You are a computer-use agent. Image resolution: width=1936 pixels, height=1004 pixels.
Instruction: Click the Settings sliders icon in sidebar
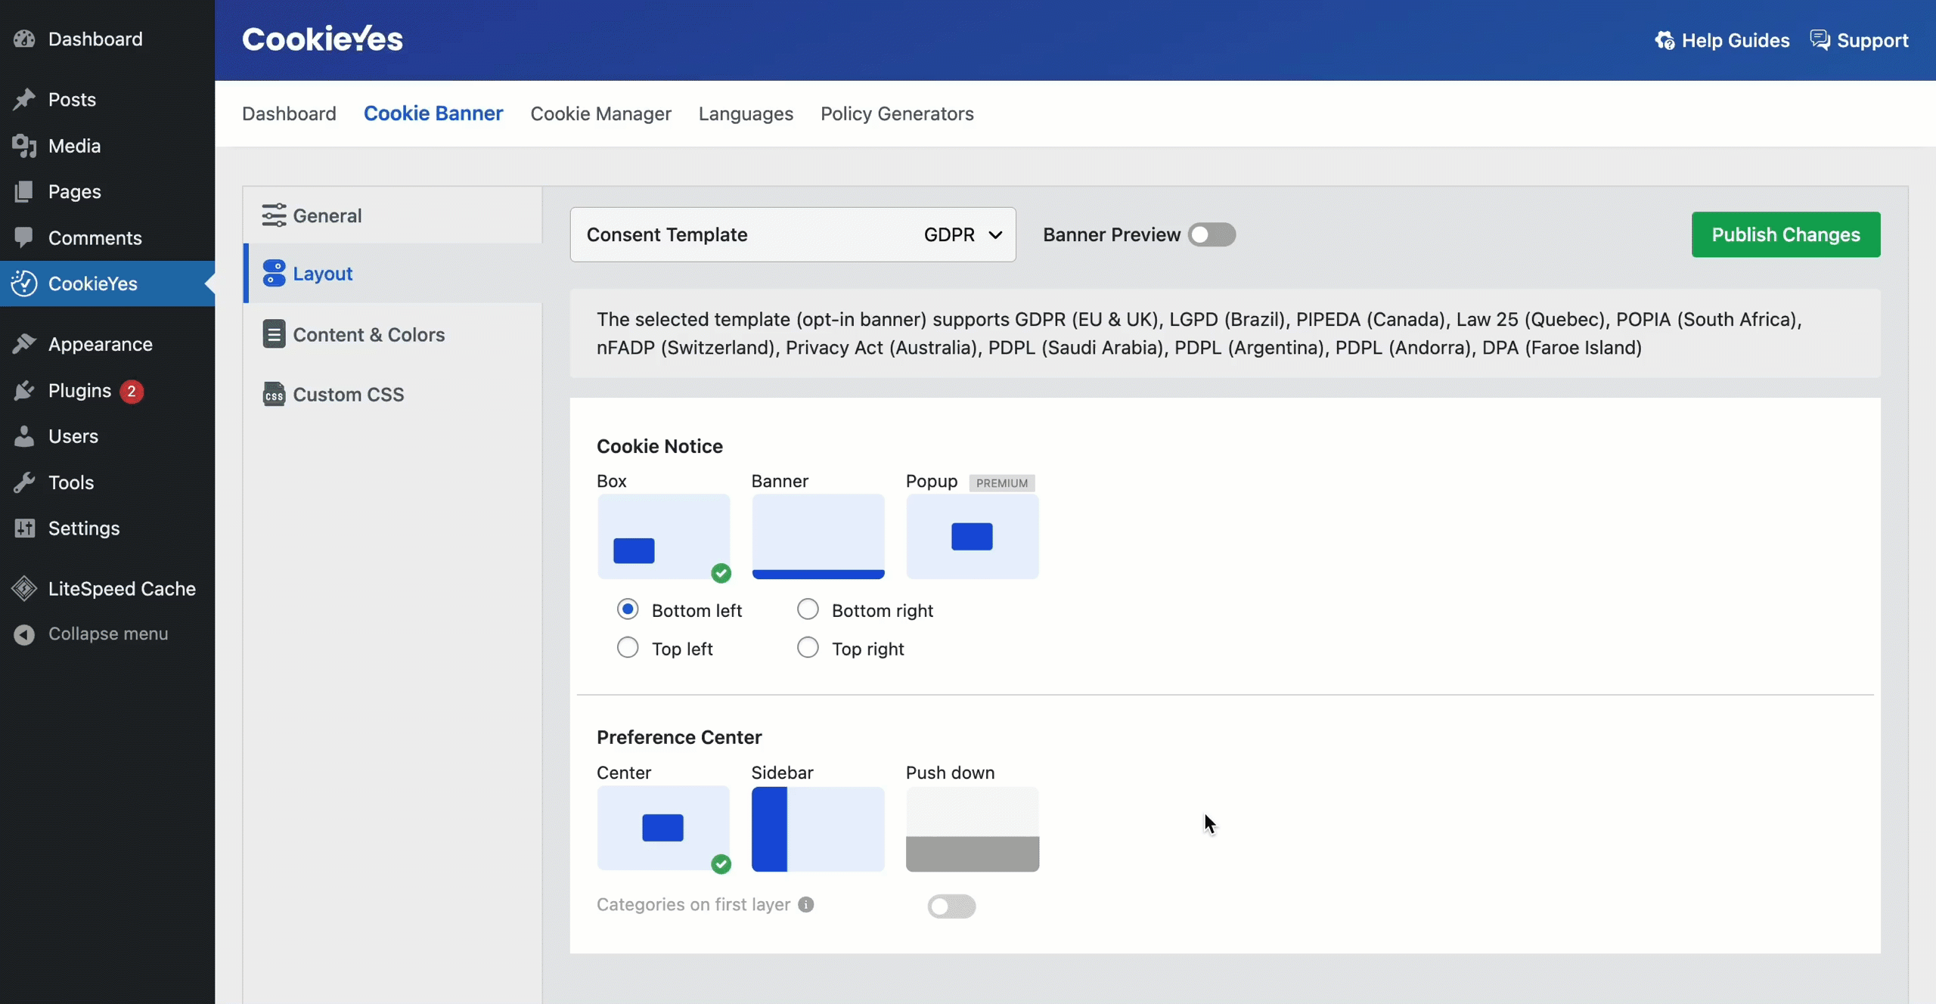(x=24, y=528)
